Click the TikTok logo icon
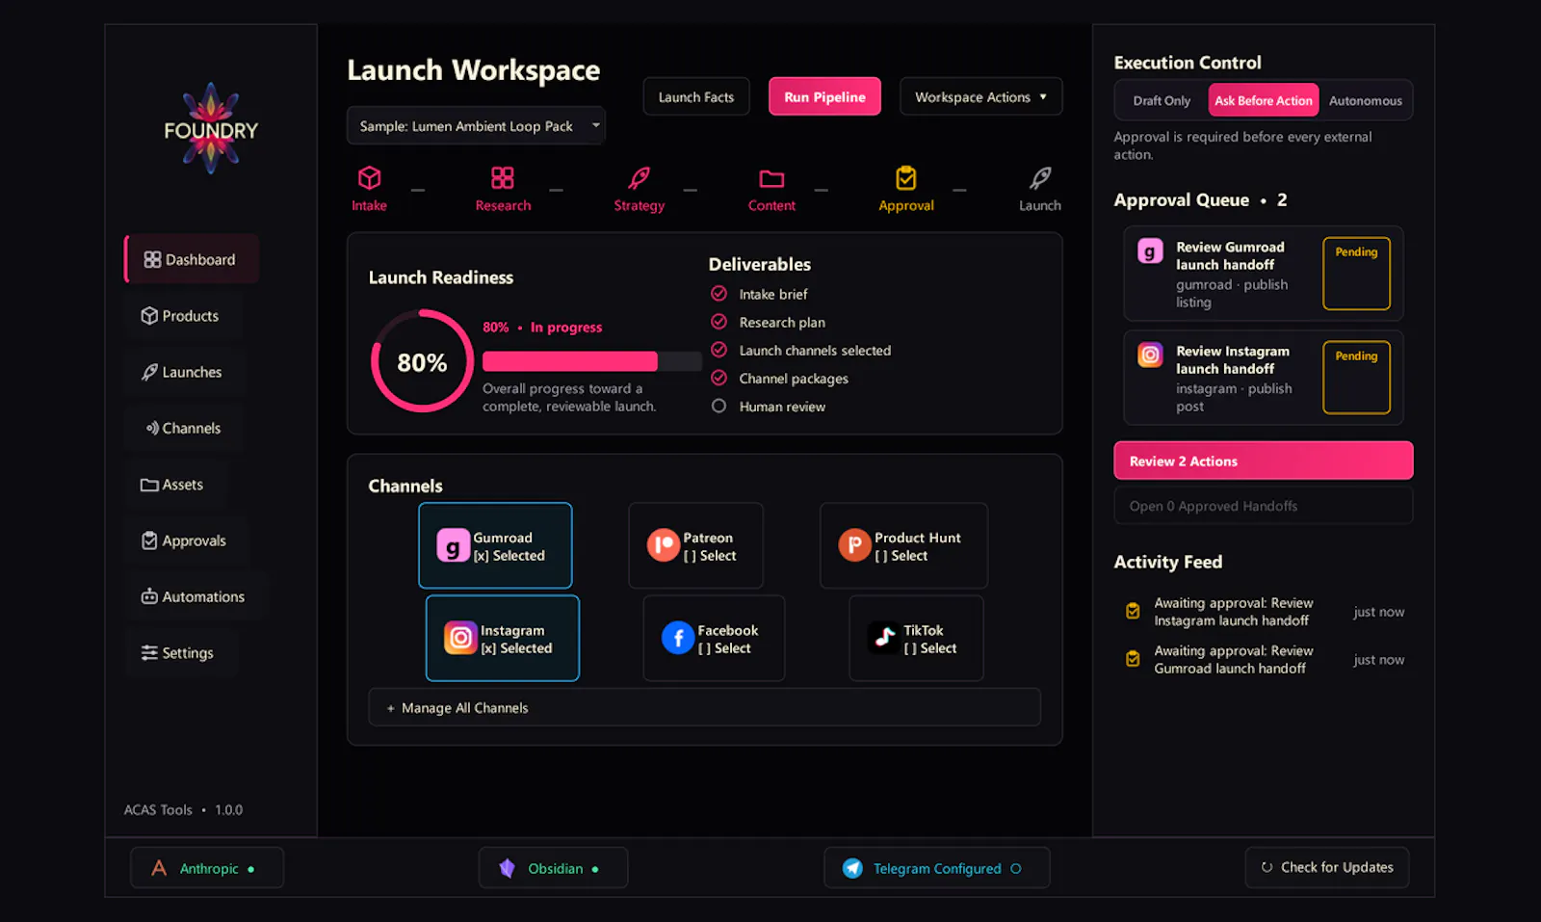 pos(884,638)
